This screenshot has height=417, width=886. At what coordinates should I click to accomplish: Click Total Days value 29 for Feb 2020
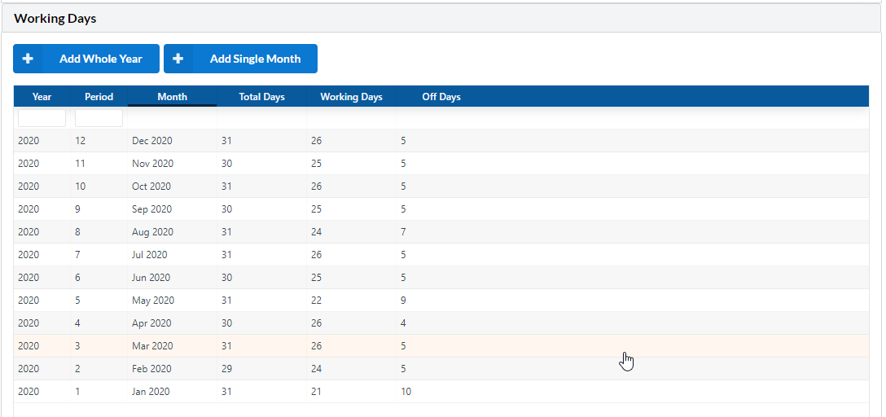tap(226, 368)
